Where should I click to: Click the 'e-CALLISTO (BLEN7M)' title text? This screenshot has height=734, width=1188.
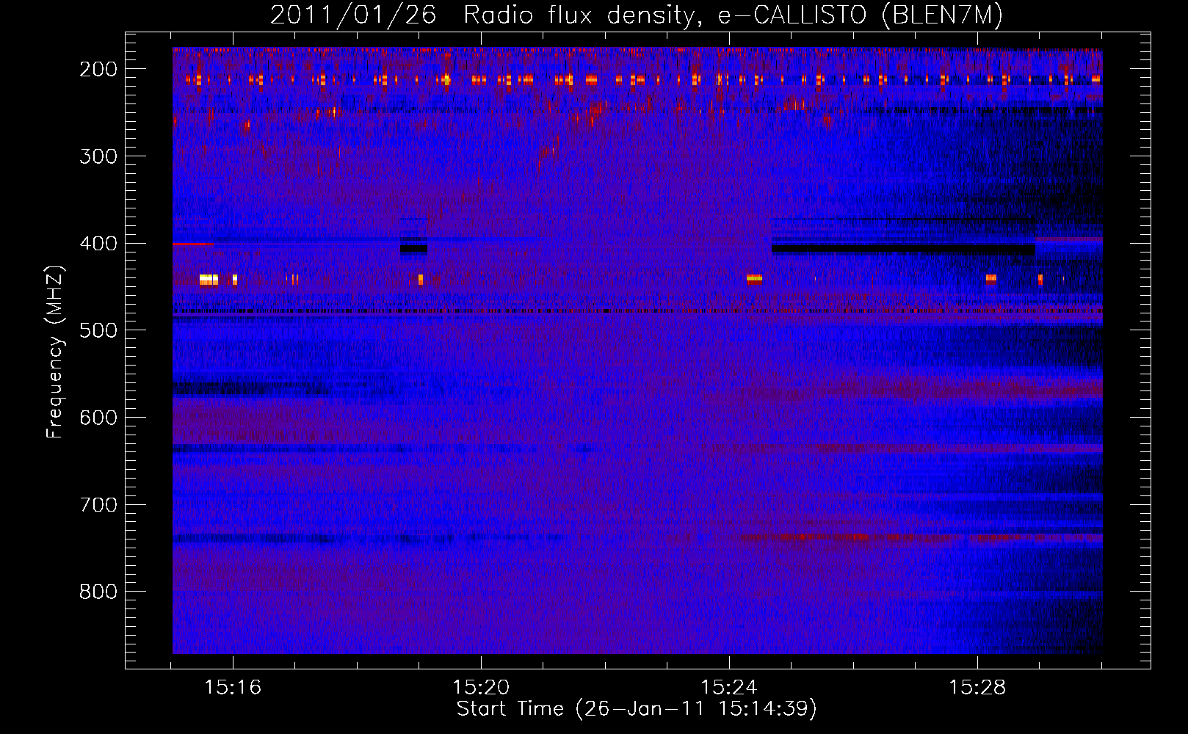pyautogui.click(x=860, y=15)
